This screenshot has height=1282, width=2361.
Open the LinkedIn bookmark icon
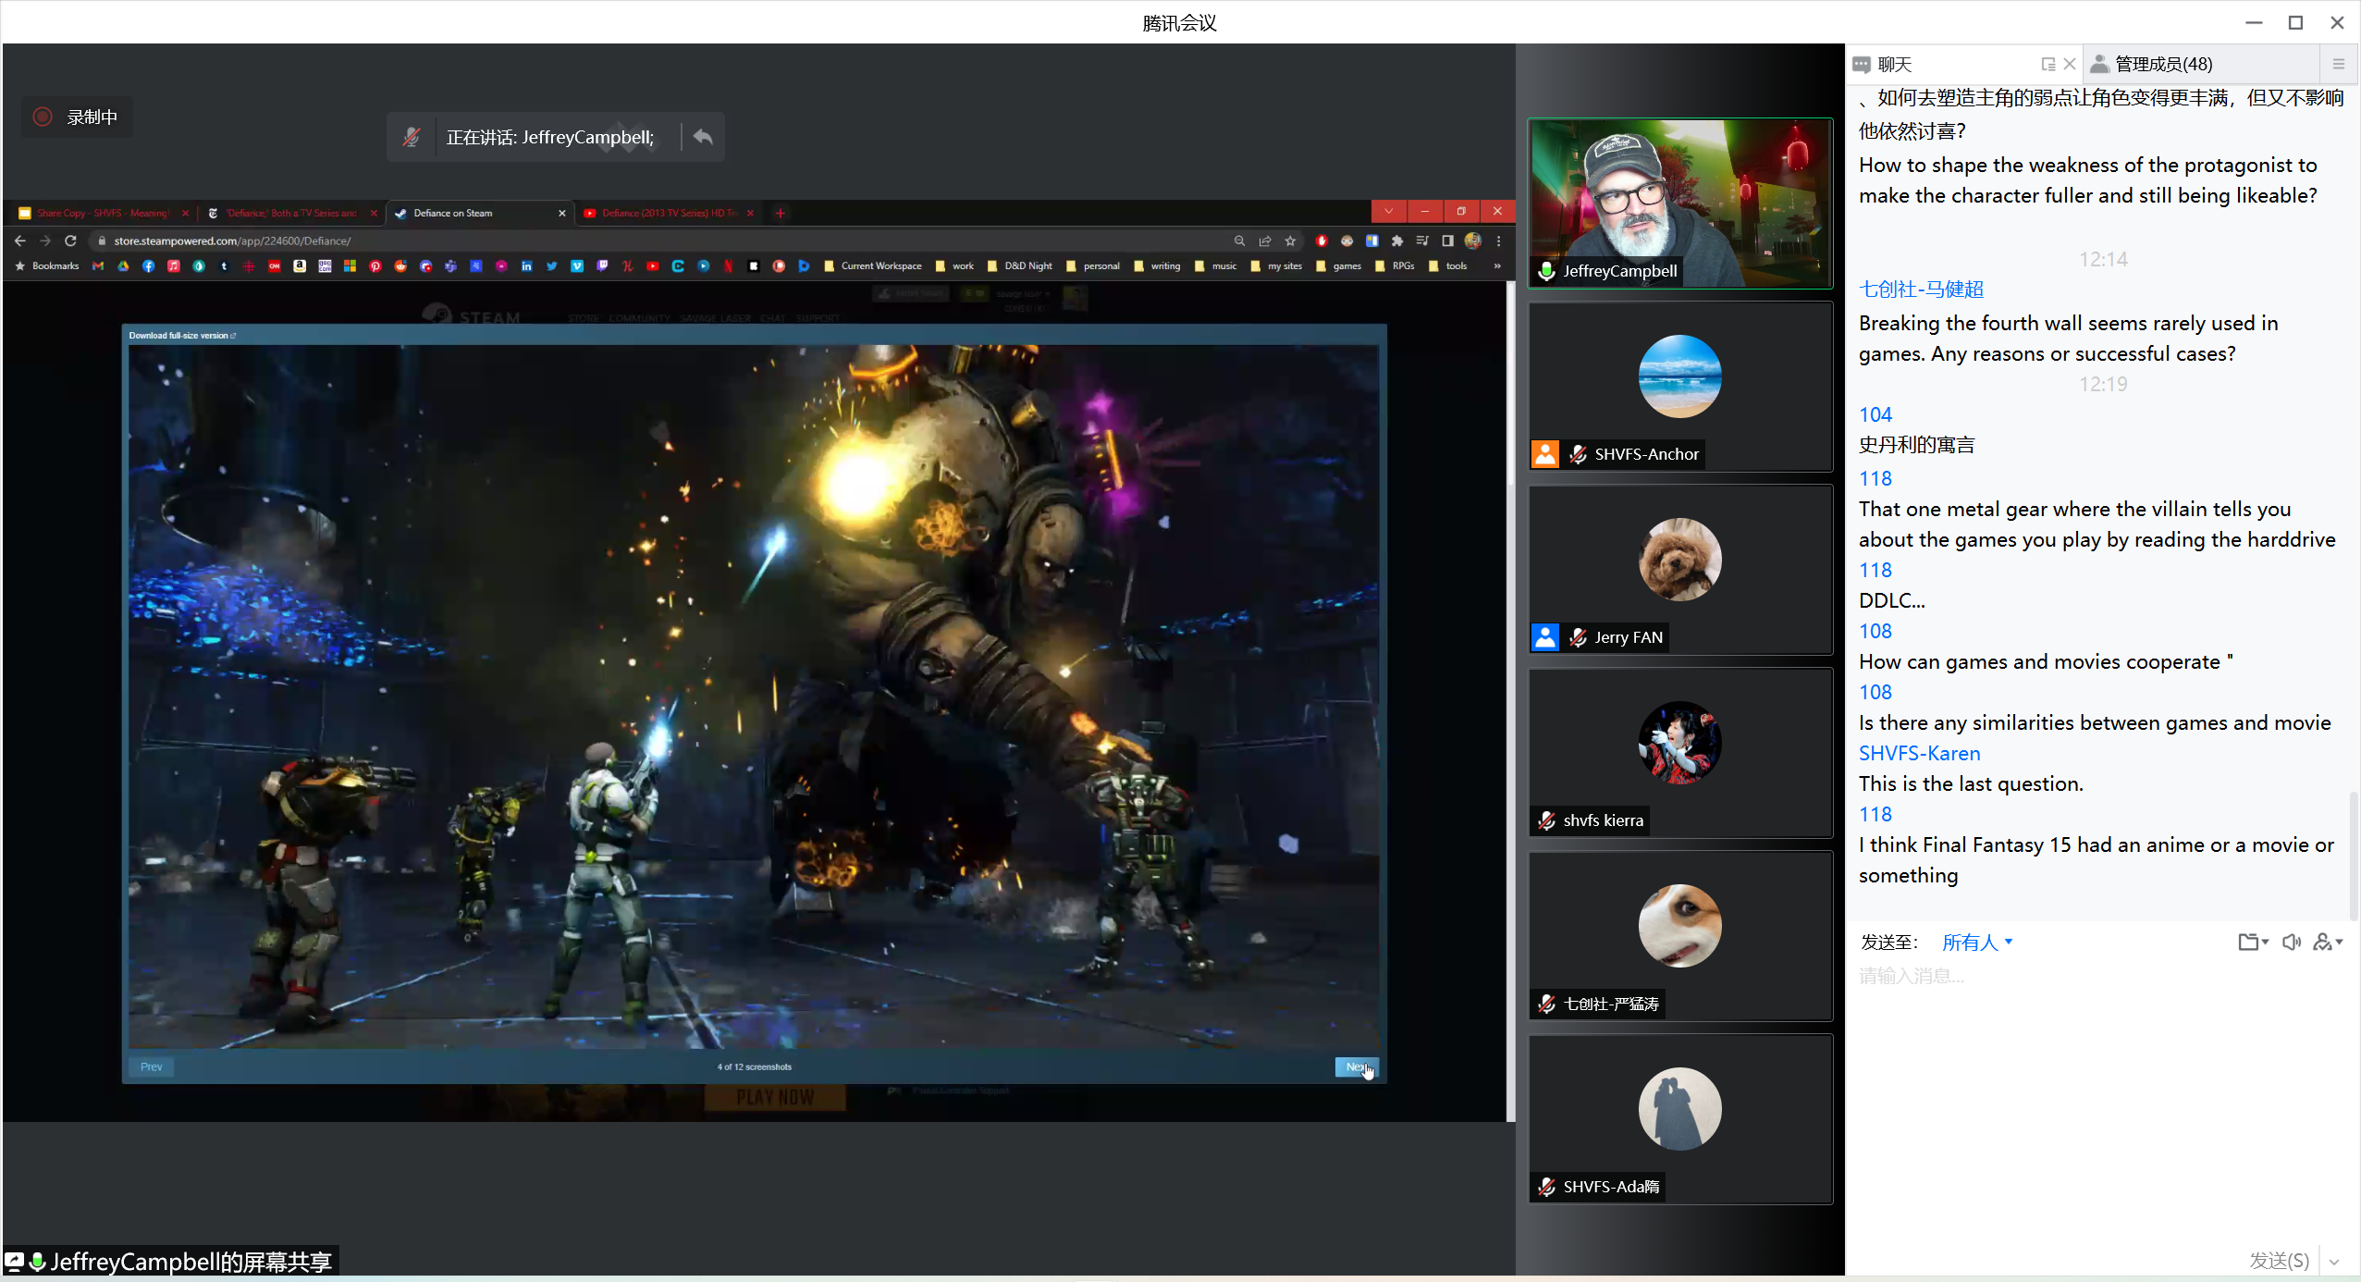pos(526,265)
